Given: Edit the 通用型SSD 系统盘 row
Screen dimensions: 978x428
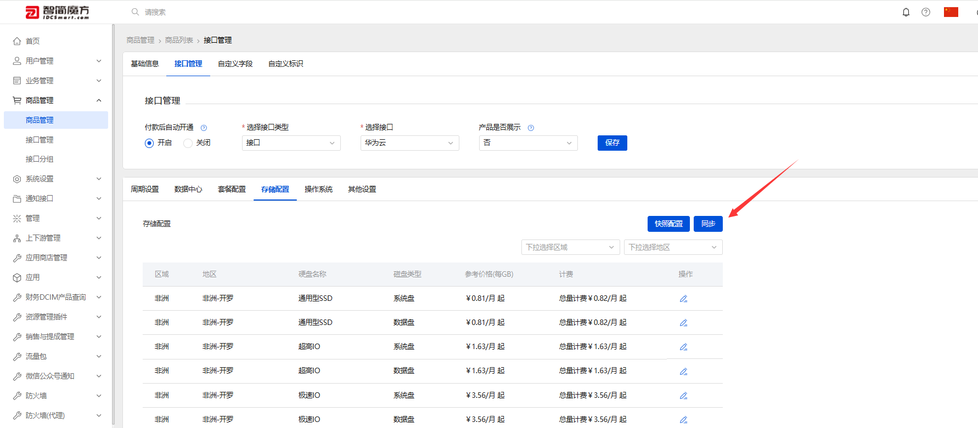Looking at the screenshot, I should 683,299.
